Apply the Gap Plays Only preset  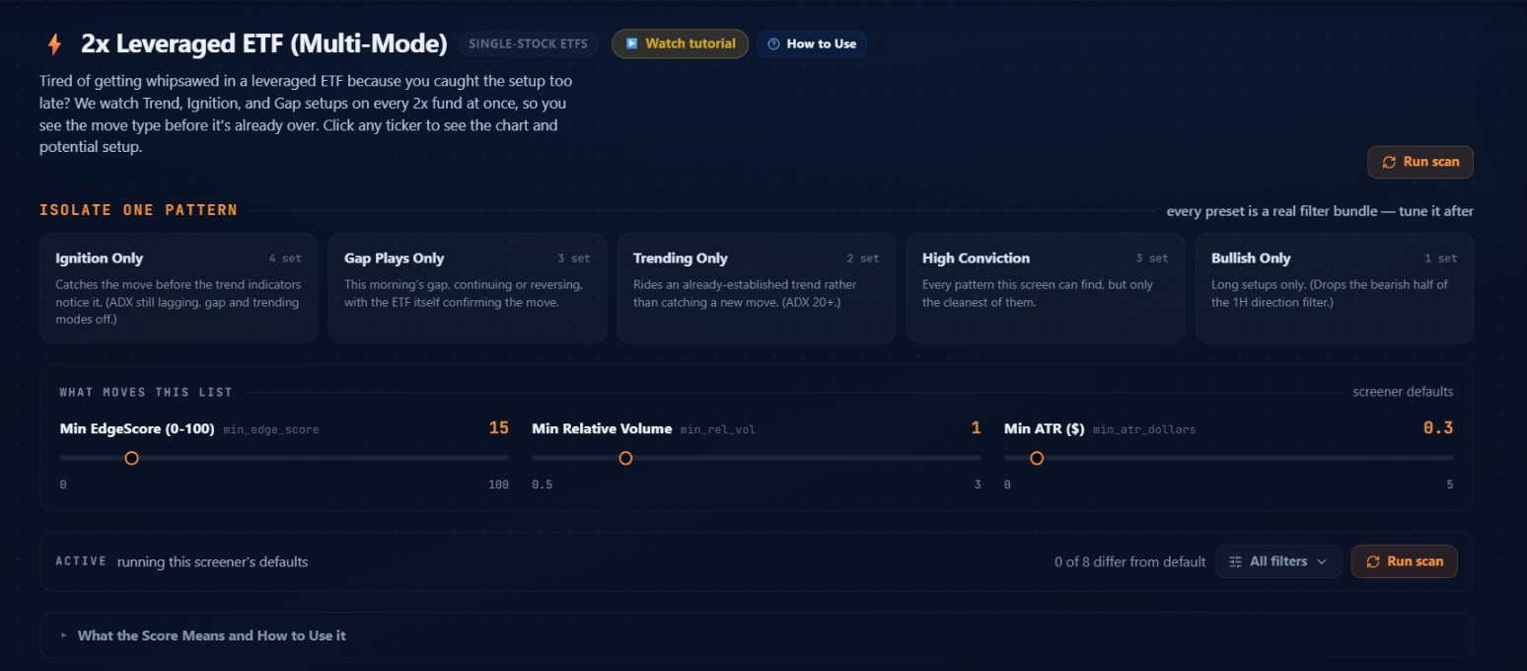click(x=468, y=288)
